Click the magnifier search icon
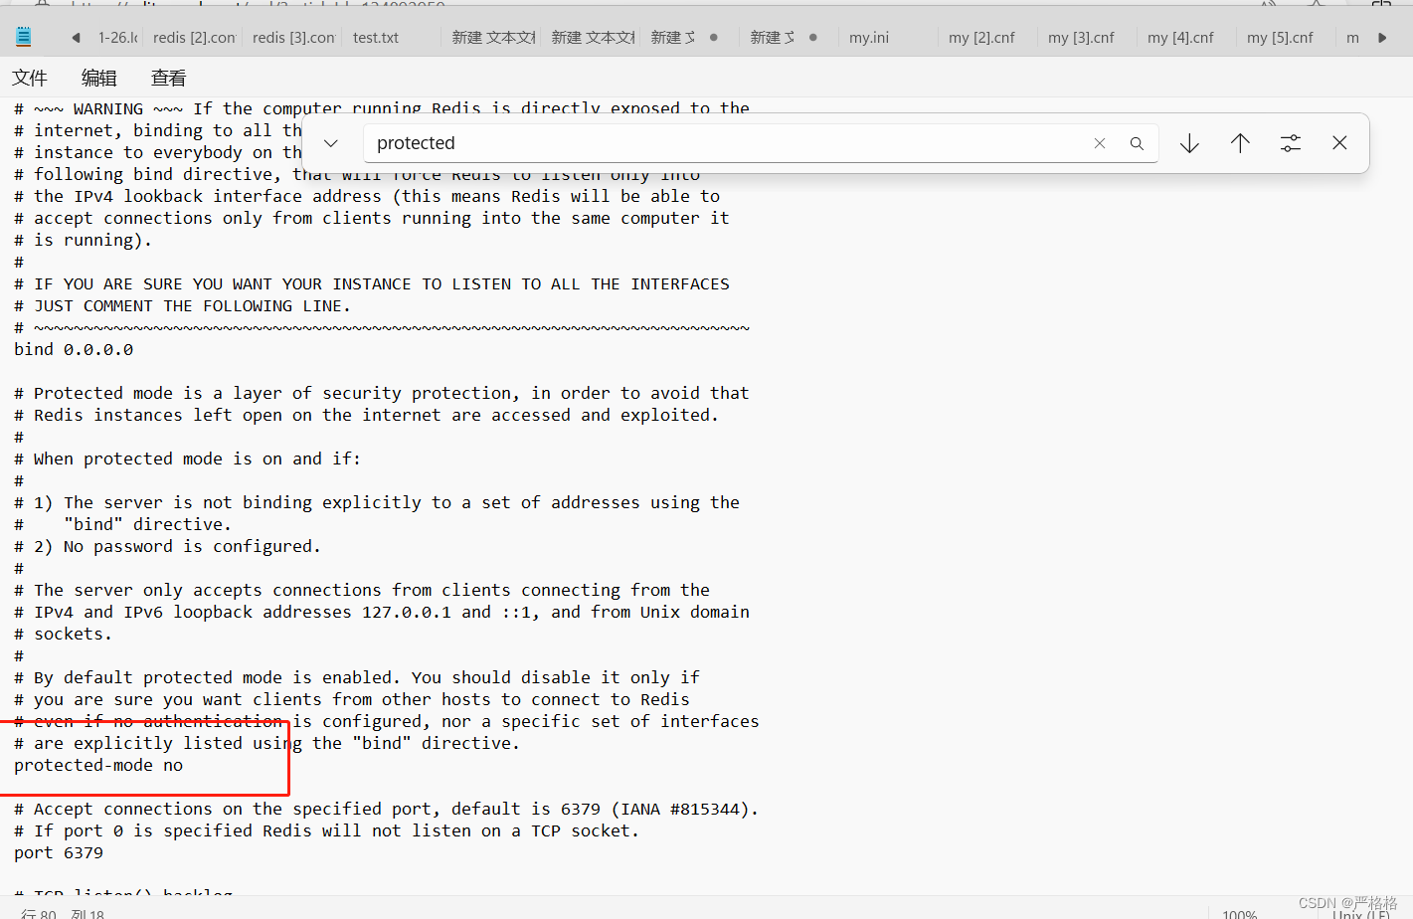The width and height of the screenshot is (1413, 919). coord(1137,143)
